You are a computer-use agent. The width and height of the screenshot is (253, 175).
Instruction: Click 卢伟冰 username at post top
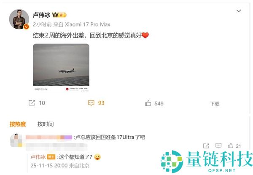[42, 15]
